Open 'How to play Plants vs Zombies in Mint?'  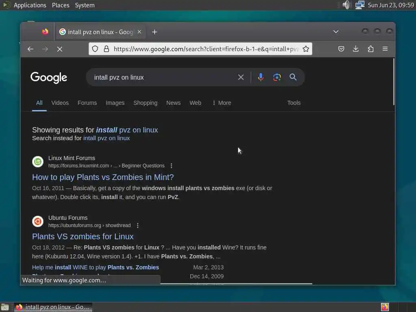103,177
